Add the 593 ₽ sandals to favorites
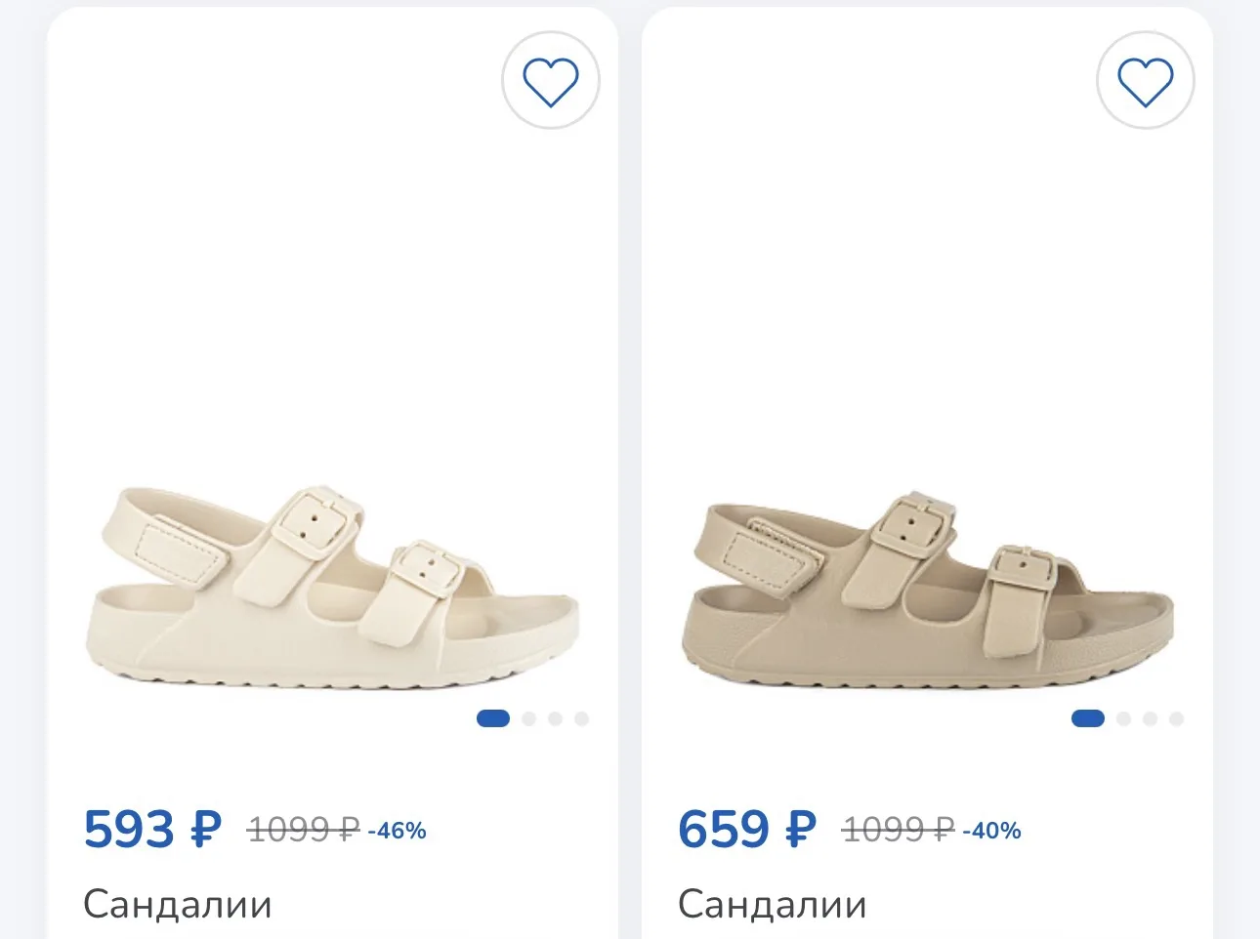 [x=551, y=81]
